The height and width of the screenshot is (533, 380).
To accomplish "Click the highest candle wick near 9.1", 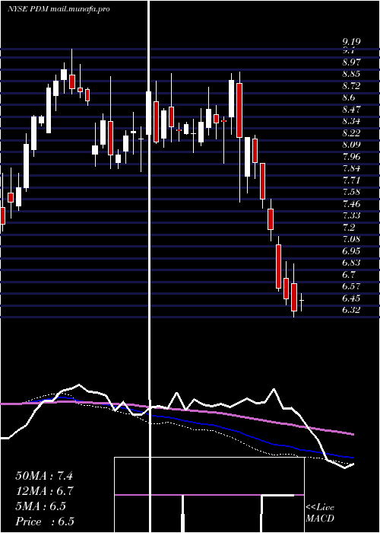I will coord(72,72).
